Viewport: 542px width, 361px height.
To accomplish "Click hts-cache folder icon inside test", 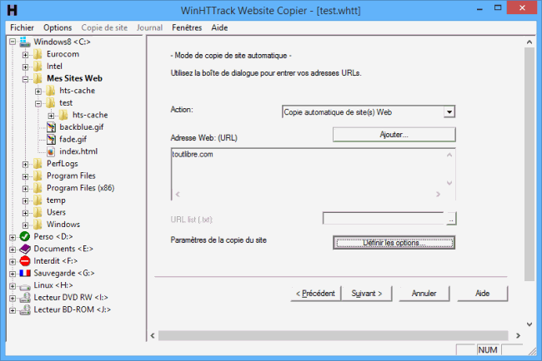I will click(63, 115).
